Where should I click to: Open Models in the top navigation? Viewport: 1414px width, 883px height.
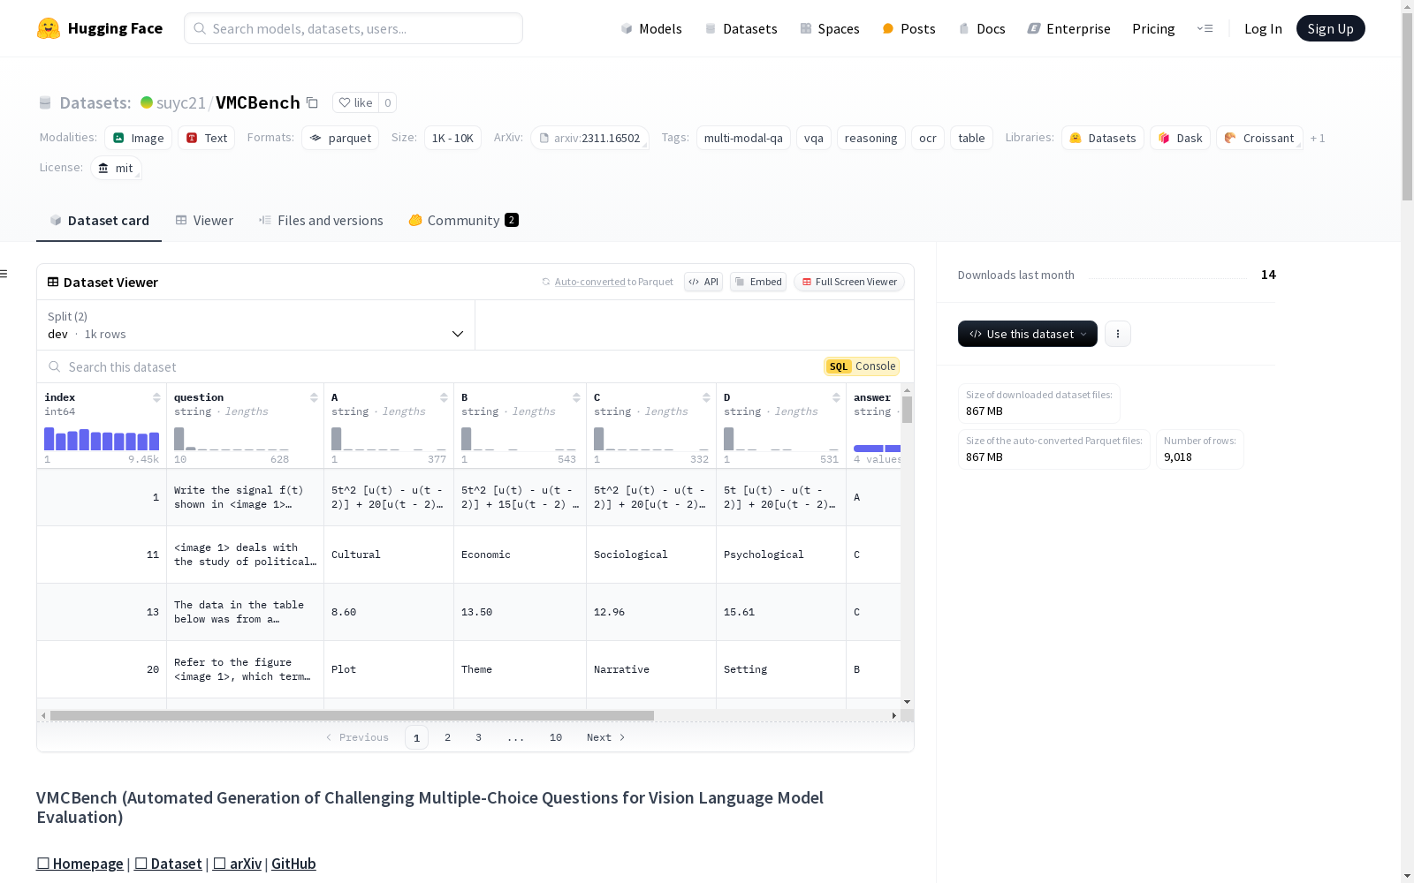651,28
